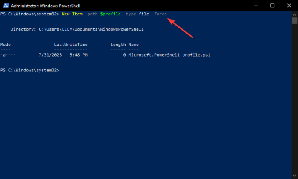Open the PowerShell icon system menu
The height and width of the screenshot is (179, 298).
pyautogui.click(x=4, y=6)
